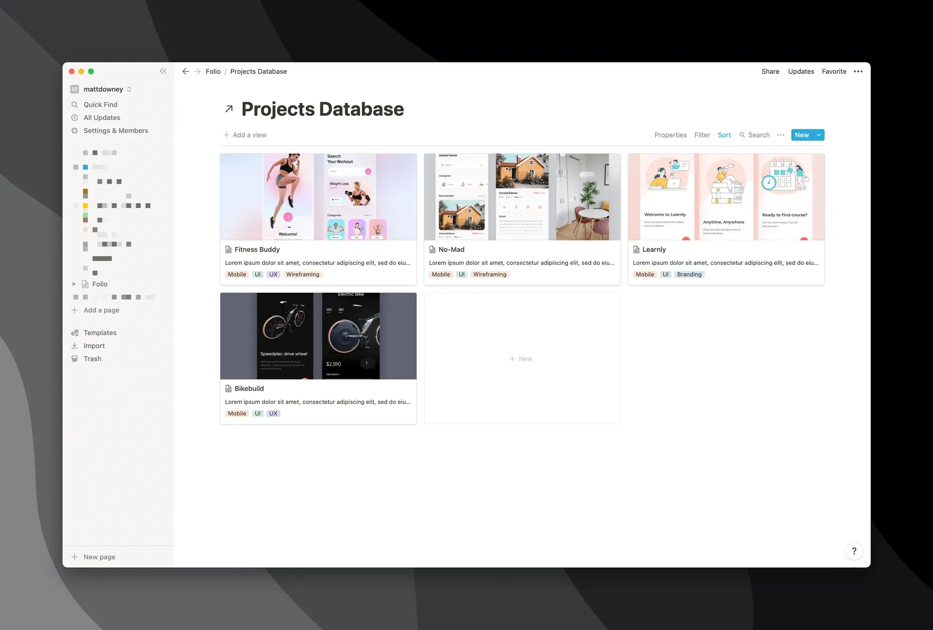933x630 pixels.
Task: Open the New button dropdown arrow
Action: point(819,135)
